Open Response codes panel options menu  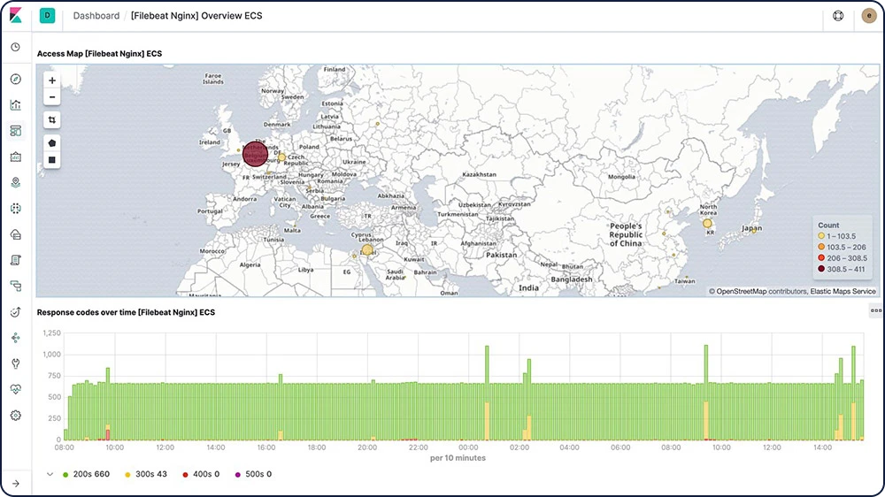(x=876, y=310)
